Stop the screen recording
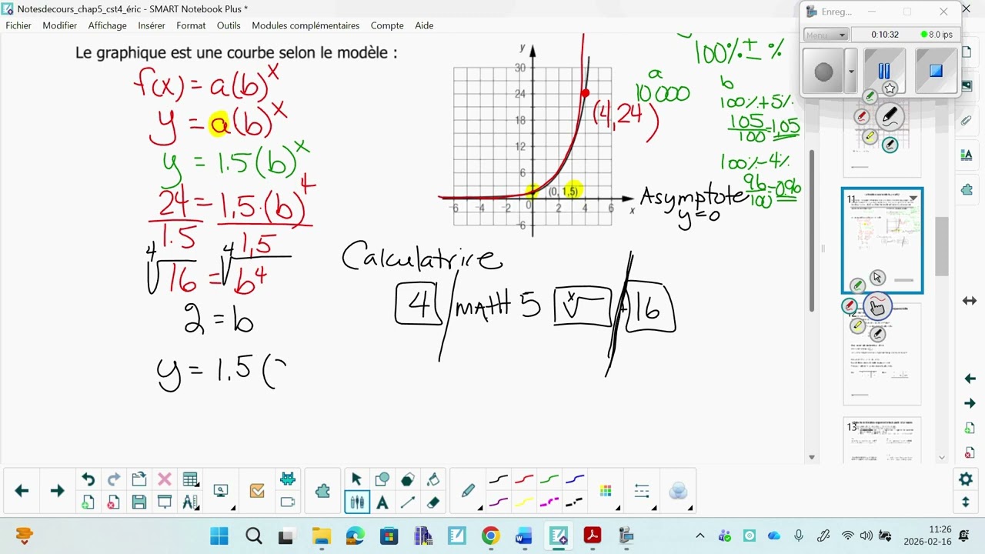 [936, 72]
